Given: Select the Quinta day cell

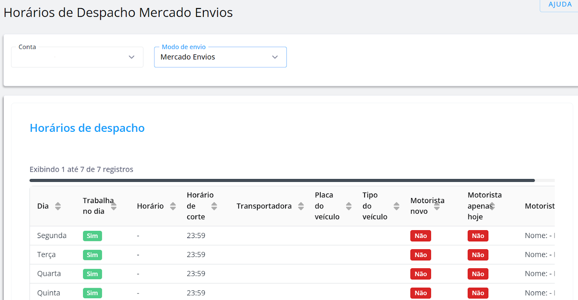Looking at the screenshot, I should coord(48,293).
